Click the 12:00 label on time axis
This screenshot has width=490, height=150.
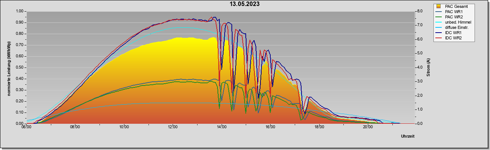[173, 127]
